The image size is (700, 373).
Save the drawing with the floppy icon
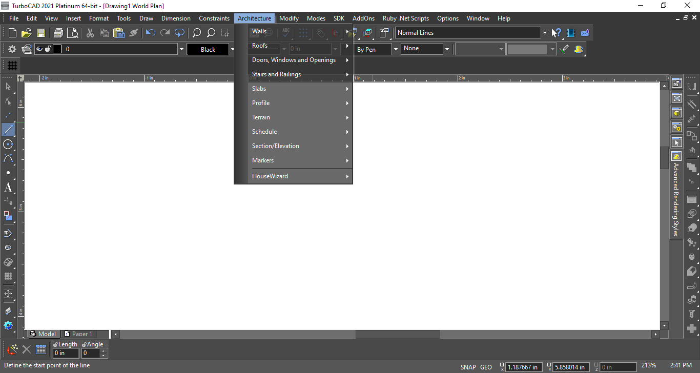tap(41, 33)
